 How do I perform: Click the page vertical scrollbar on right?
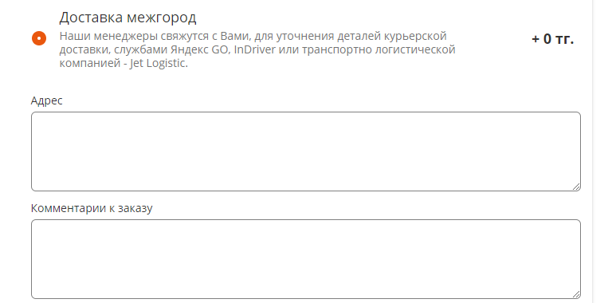(x=600, y=151)
